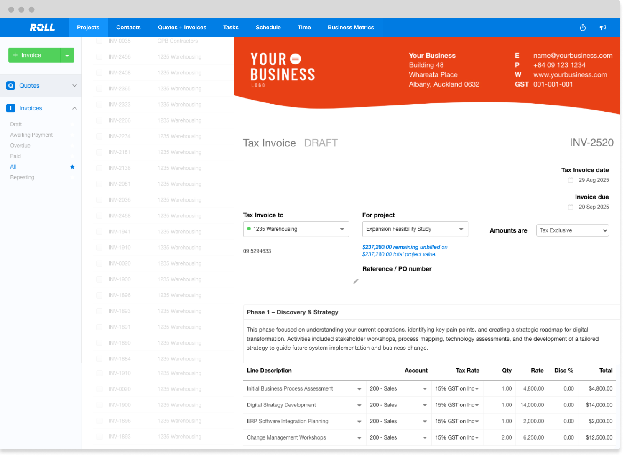Click Rate field for Digital Strategy Development
This screenshot has height=460, width=627.
tap(532, 405)
